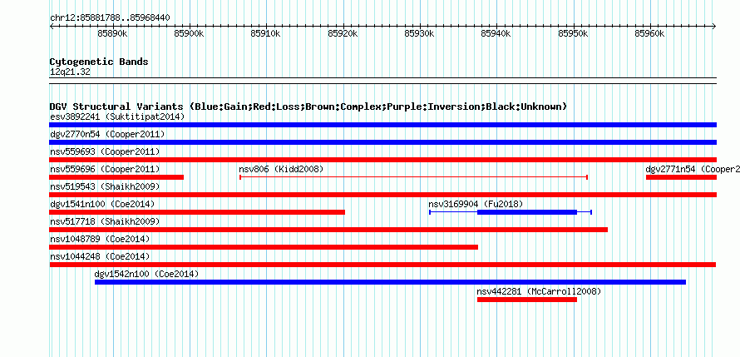
Task: Select the dgv2771n54 red bar
Action: [x=681, y=177]
